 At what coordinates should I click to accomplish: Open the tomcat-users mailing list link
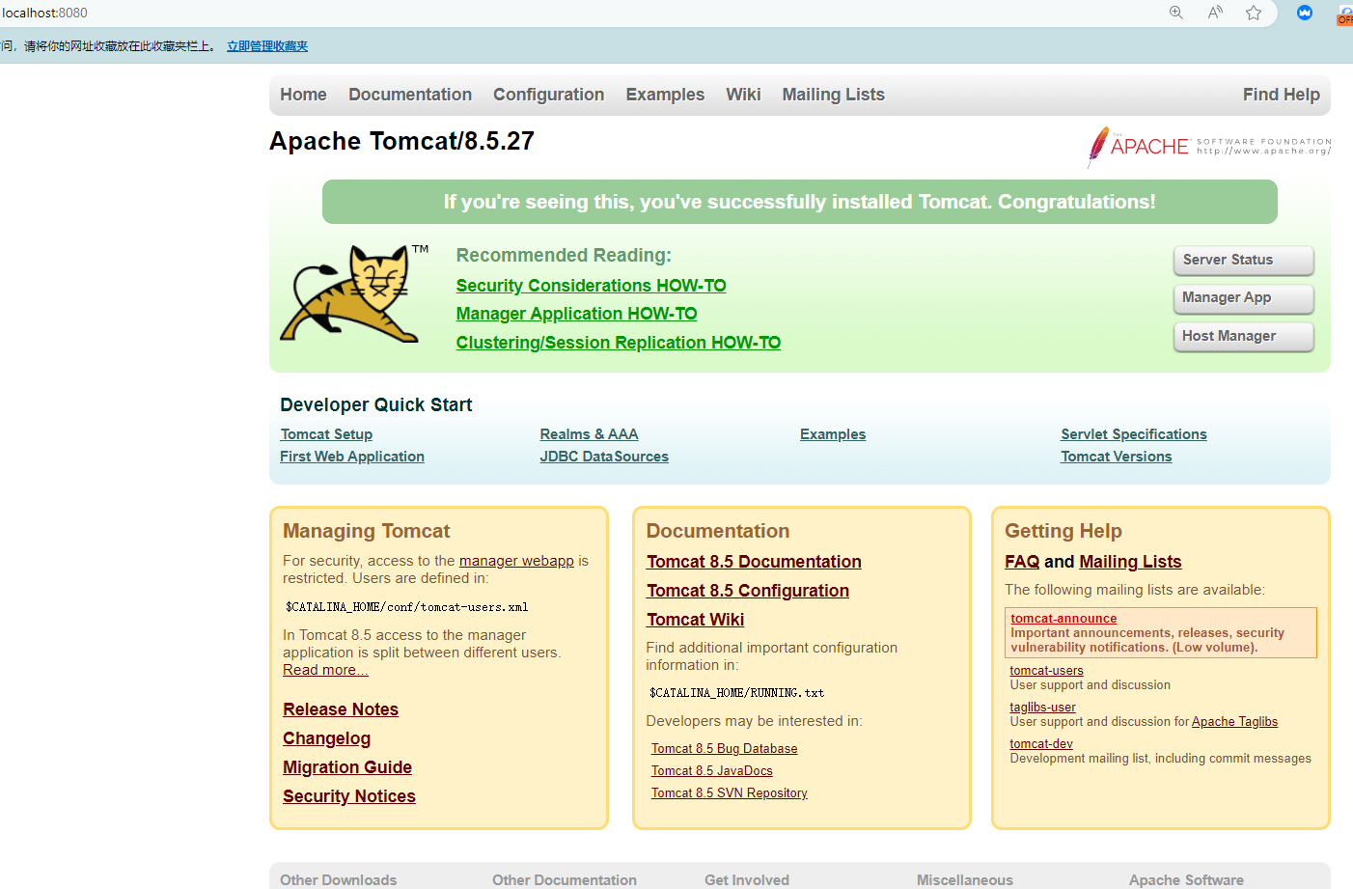click(1046, 671)
